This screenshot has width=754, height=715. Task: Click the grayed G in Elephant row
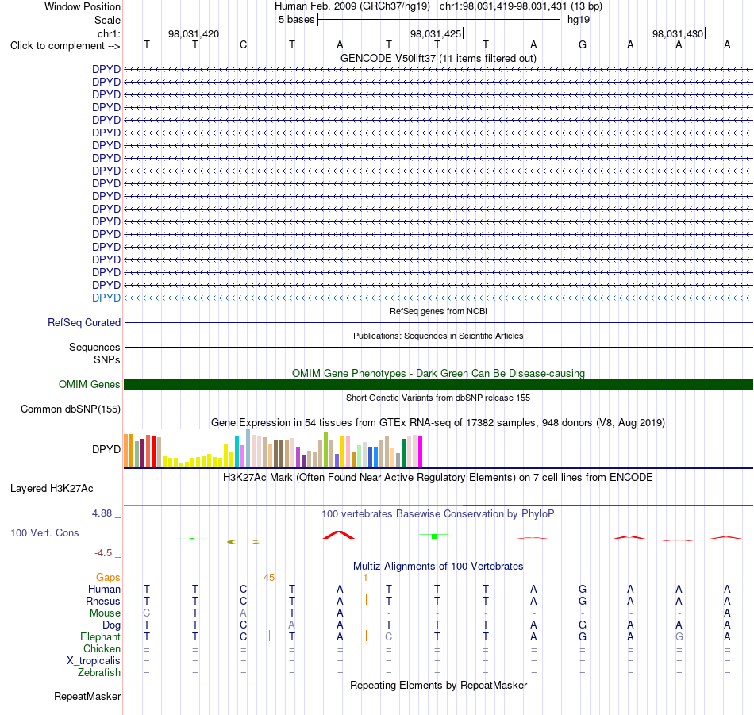pyautogui.click(x=679, y=636)
